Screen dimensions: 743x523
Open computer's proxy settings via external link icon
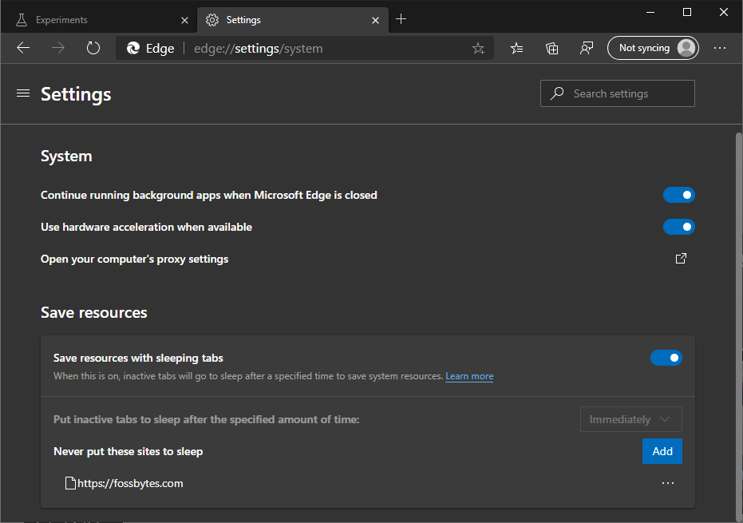680,258
